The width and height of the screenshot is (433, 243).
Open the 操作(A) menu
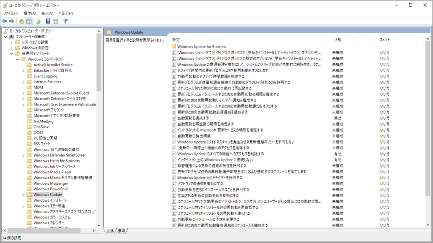(x=30, y=13)
